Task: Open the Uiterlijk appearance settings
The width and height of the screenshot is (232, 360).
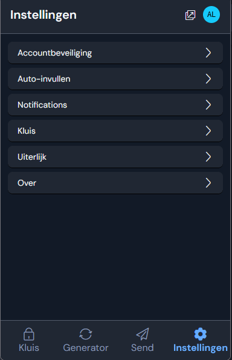Action: (x=115, y=157)
